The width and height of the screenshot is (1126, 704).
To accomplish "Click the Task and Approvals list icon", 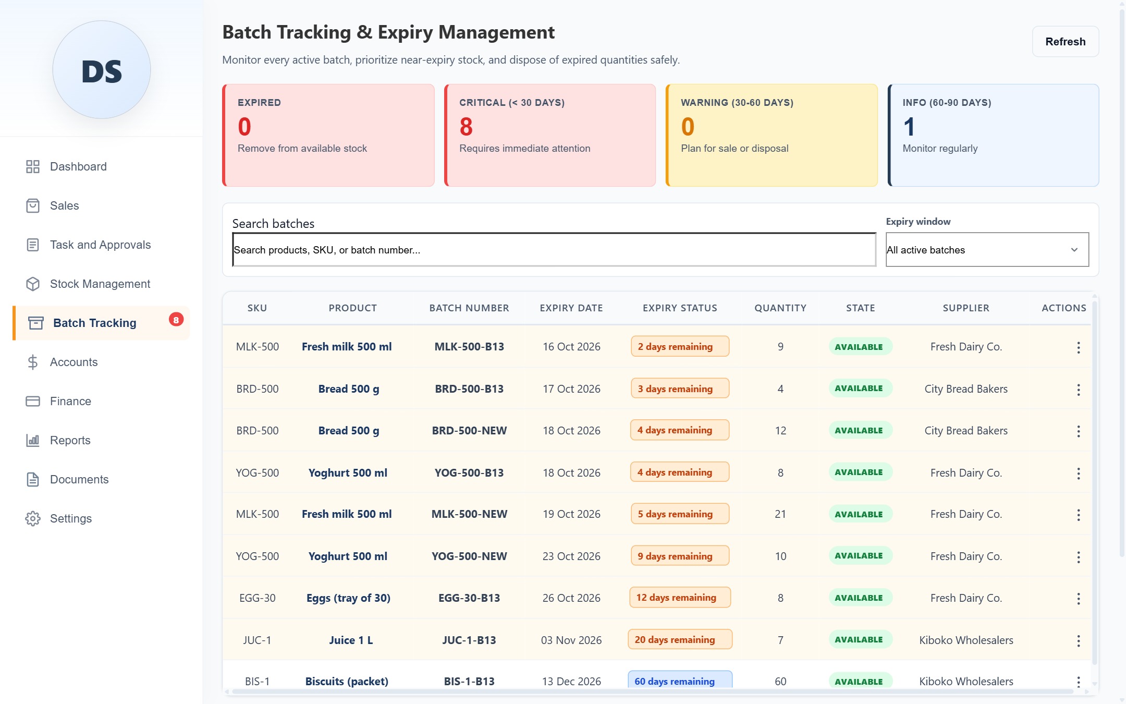I will coord(33,245).
